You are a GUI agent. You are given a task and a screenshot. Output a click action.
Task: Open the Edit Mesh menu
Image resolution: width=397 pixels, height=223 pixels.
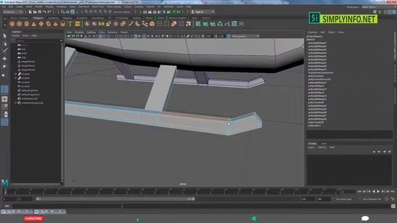[84, 7]
